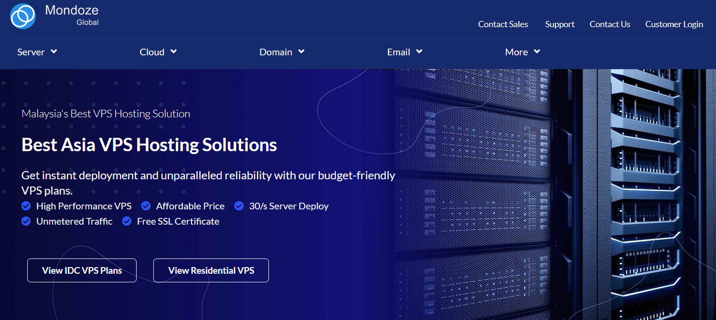
Task: Select the Email navigation menu item
Action: pos(398,52)
